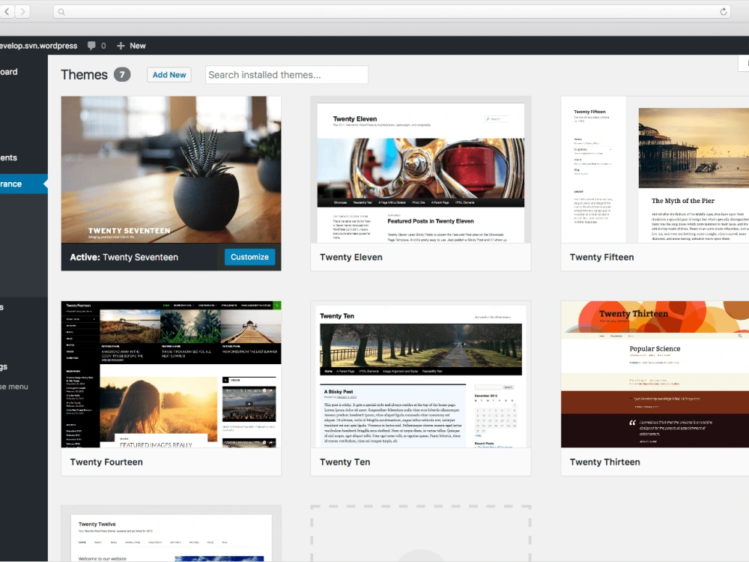Customize the active Twenty Seventeen theme
Image resolution: width=749 pixels, height=562 pixels.
(x=249, y=256)
